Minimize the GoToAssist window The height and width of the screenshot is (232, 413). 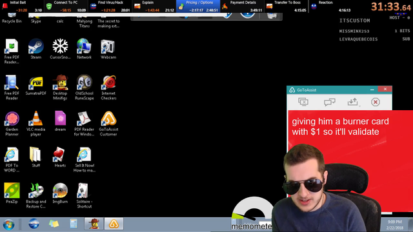(372, 90)
